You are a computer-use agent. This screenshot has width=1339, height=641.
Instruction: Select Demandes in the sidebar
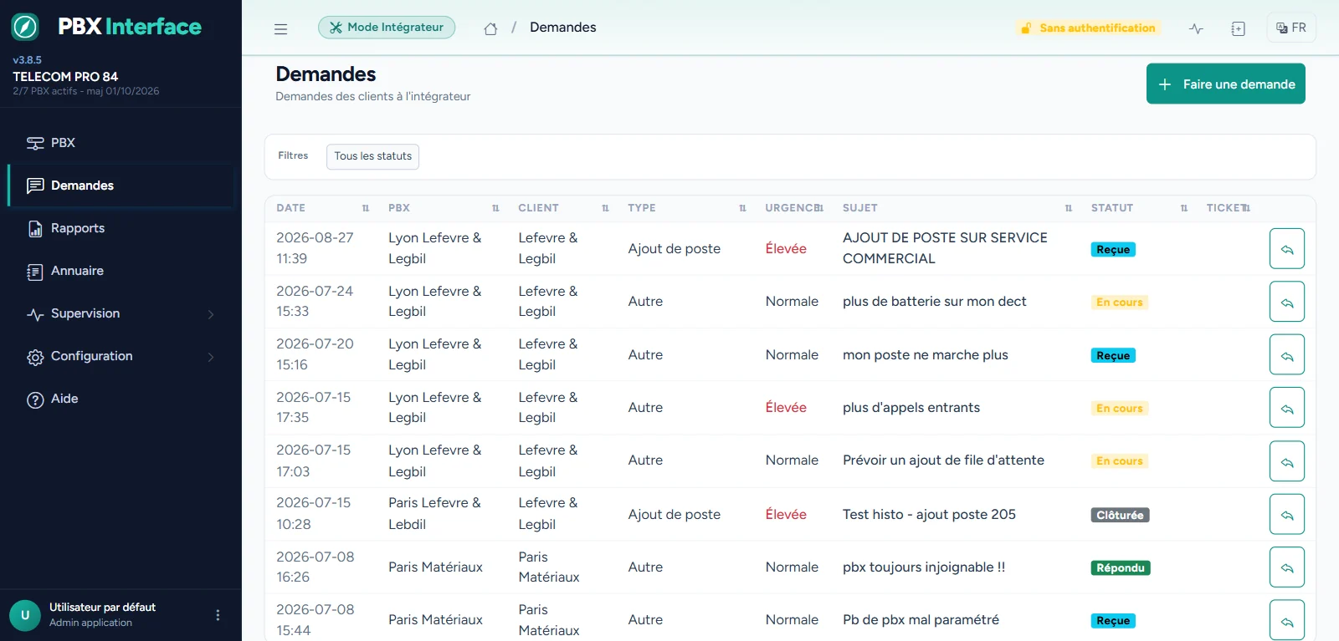pos(121,186)
